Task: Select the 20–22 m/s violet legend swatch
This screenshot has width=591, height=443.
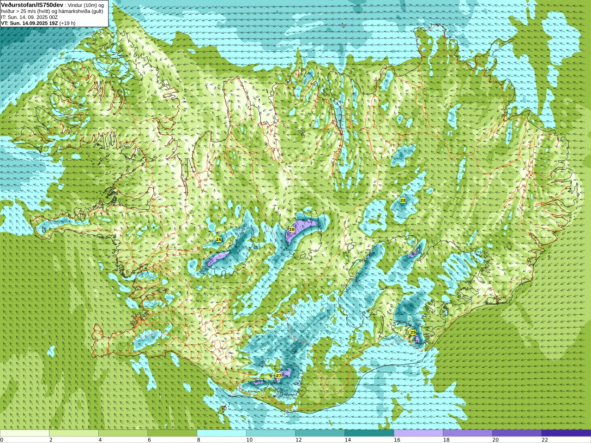Action: click(517, 433)
